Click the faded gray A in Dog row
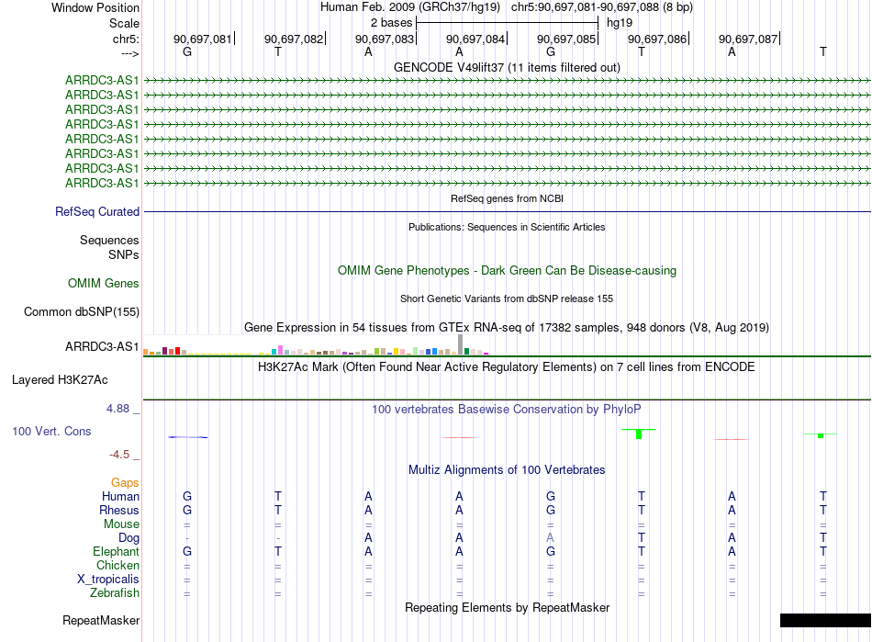This screenshot has width=872, height=642. tap(550, 537)
